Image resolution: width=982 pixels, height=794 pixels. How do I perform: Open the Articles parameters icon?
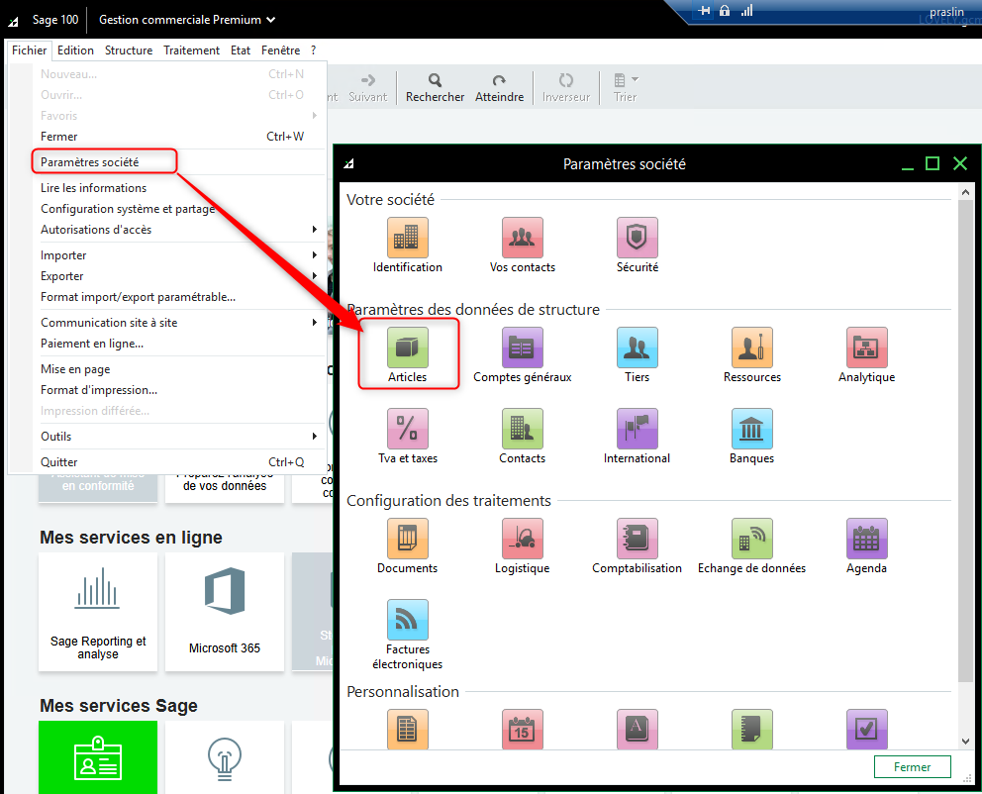tap(407, 347)
